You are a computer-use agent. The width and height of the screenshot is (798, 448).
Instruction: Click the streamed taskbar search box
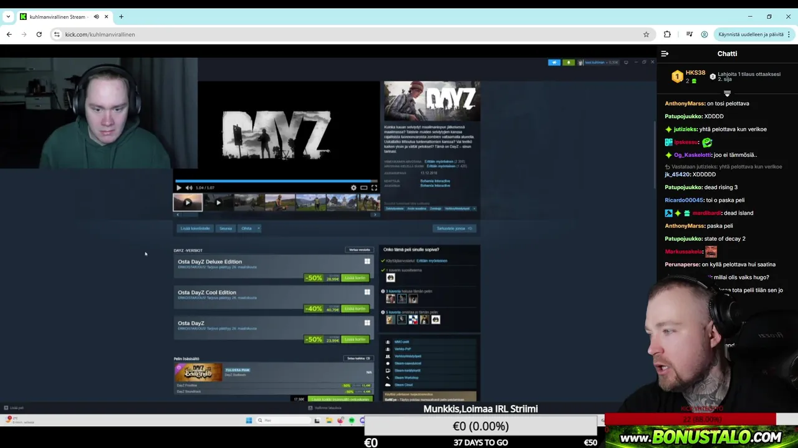tap(284, 421)
